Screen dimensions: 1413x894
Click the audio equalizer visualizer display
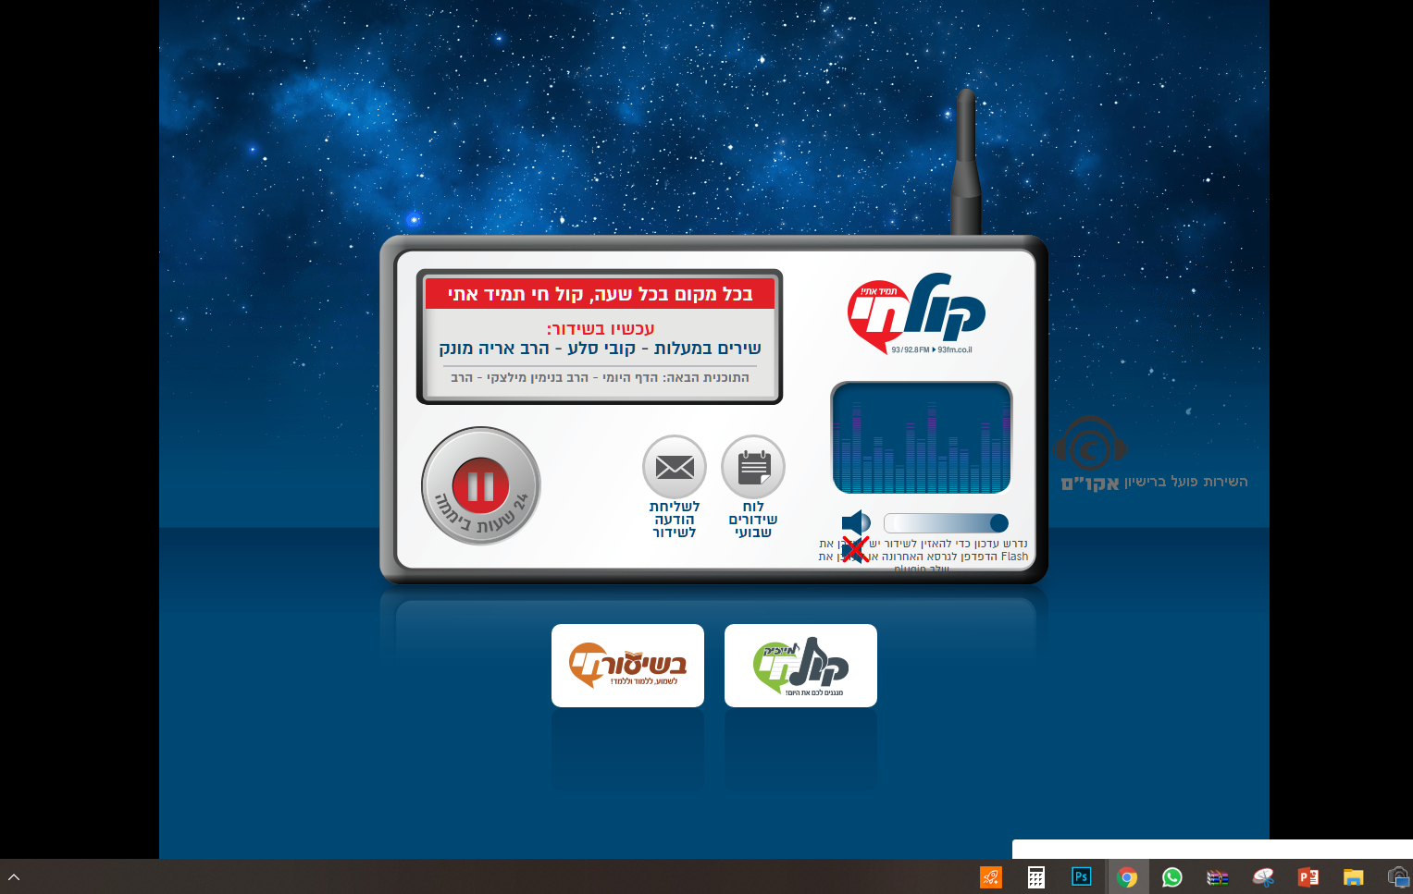pos(922,438)
